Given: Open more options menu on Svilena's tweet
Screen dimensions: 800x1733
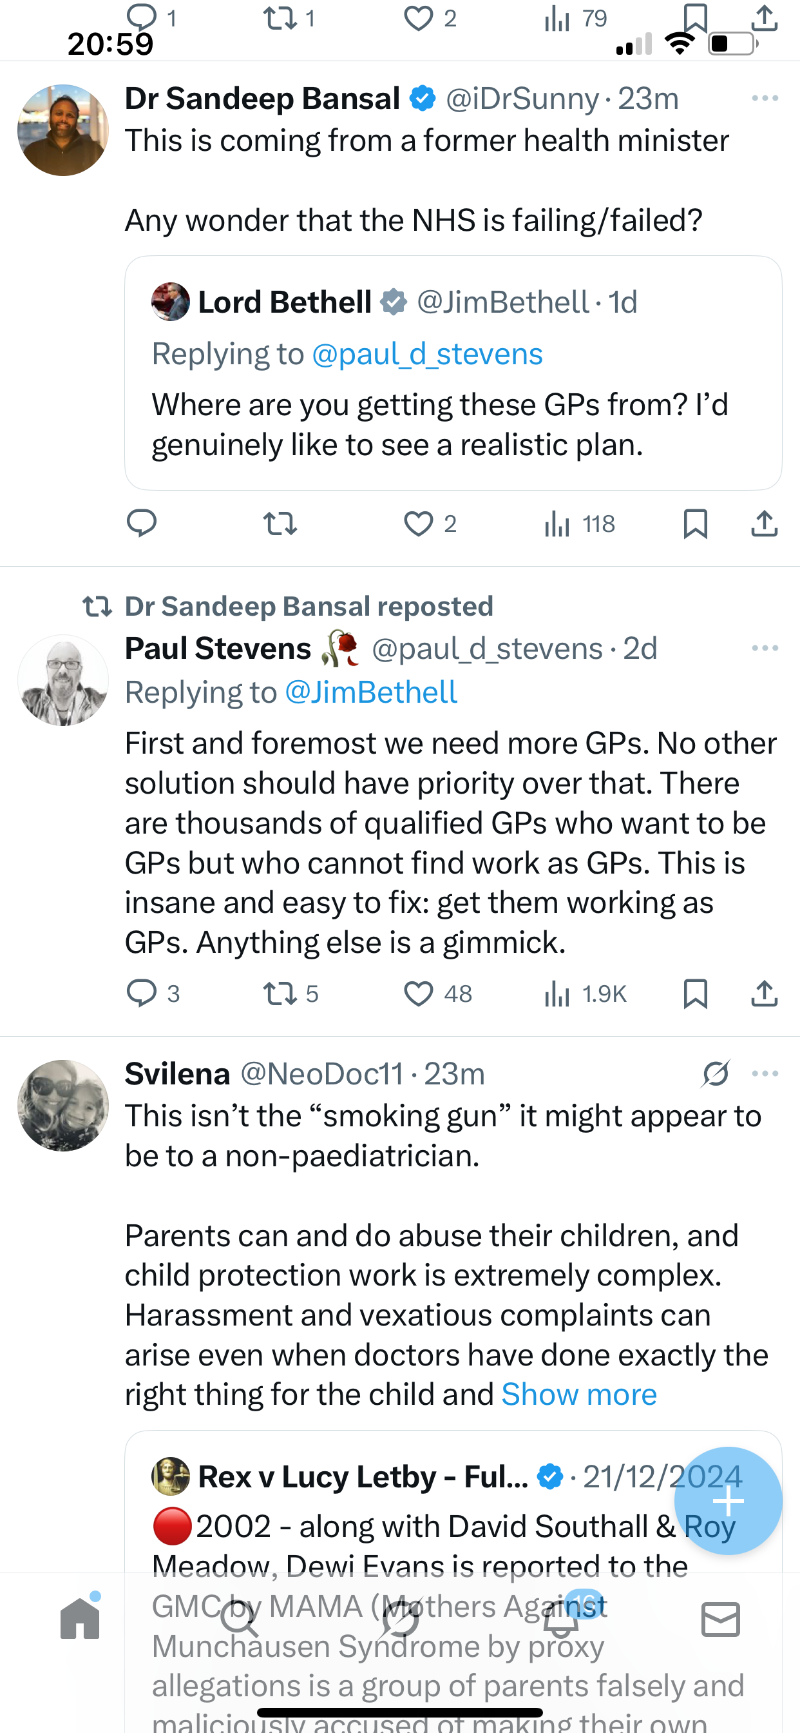Looking at the screenshot, I should pos(765,1073).
